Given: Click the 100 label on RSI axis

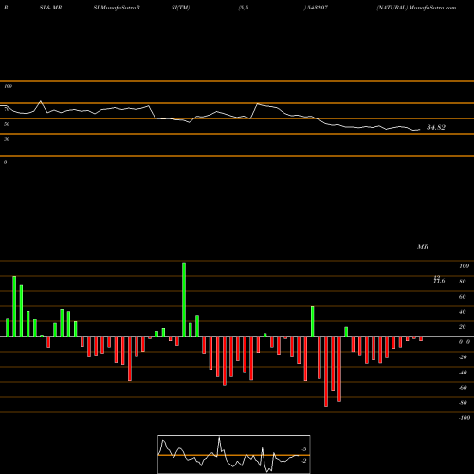Looking at the screenshot, I should point(8,86).
